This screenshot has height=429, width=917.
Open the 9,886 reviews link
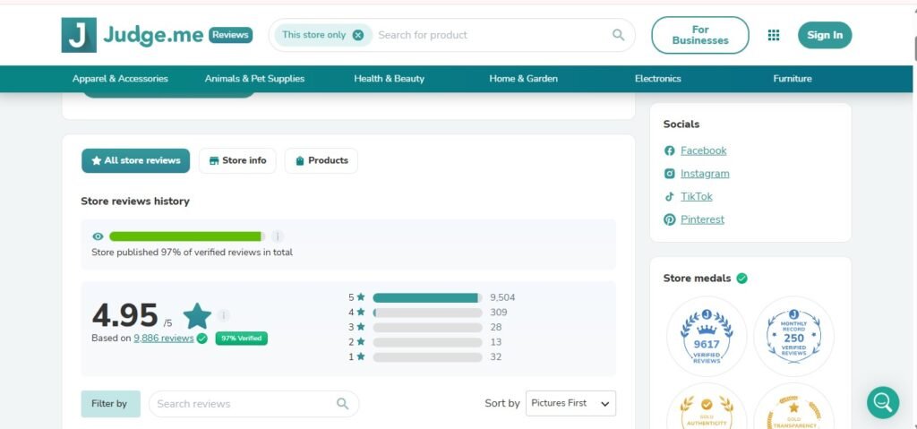tap(164, 339)
